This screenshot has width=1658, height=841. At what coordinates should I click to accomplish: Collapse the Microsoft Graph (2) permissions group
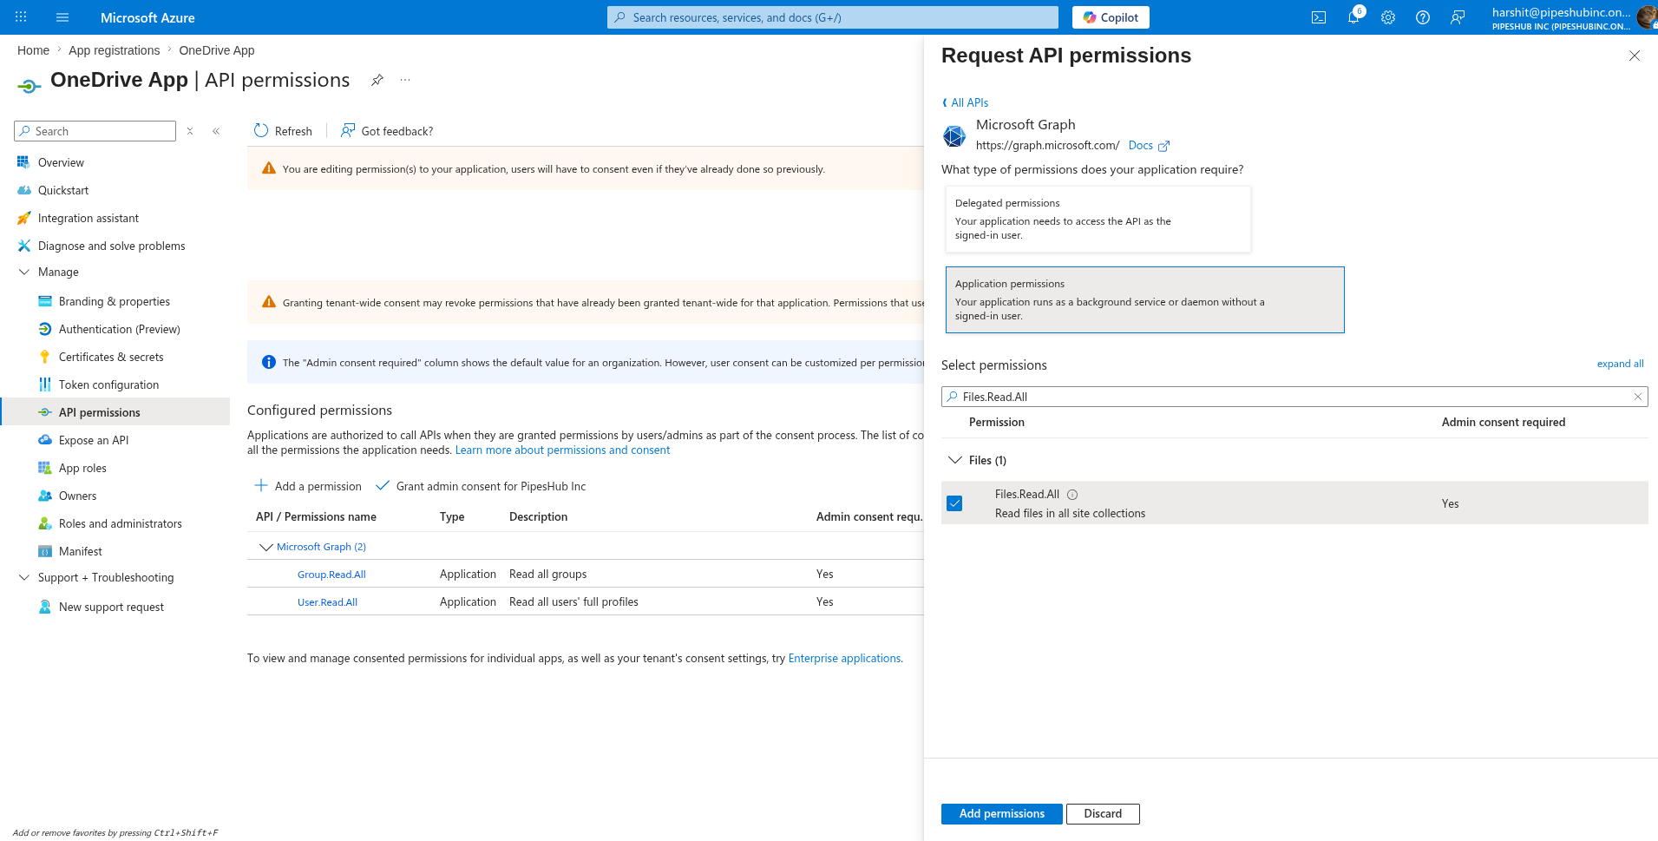(265, 547)
